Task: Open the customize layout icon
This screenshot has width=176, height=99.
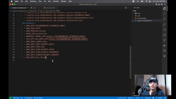Action: pyautogui.click(x=165, y=4)
